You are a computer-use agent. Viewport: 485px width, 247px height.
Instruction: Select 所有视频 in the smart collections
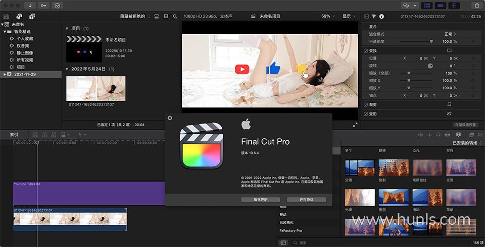click(24, 59)
